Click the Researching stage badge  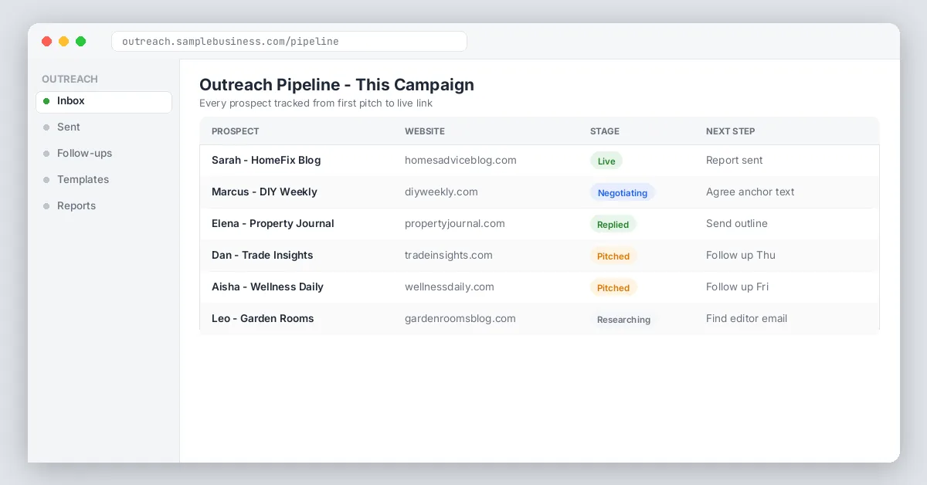click(623, 319)
